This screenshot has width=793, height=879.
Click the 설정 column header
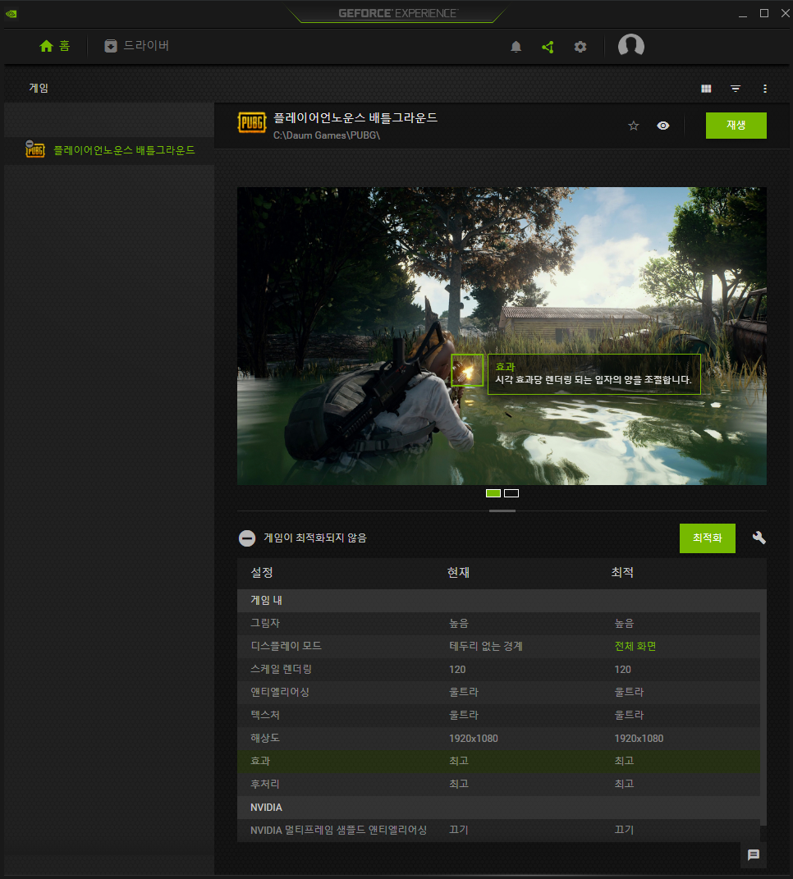(261, 572)
